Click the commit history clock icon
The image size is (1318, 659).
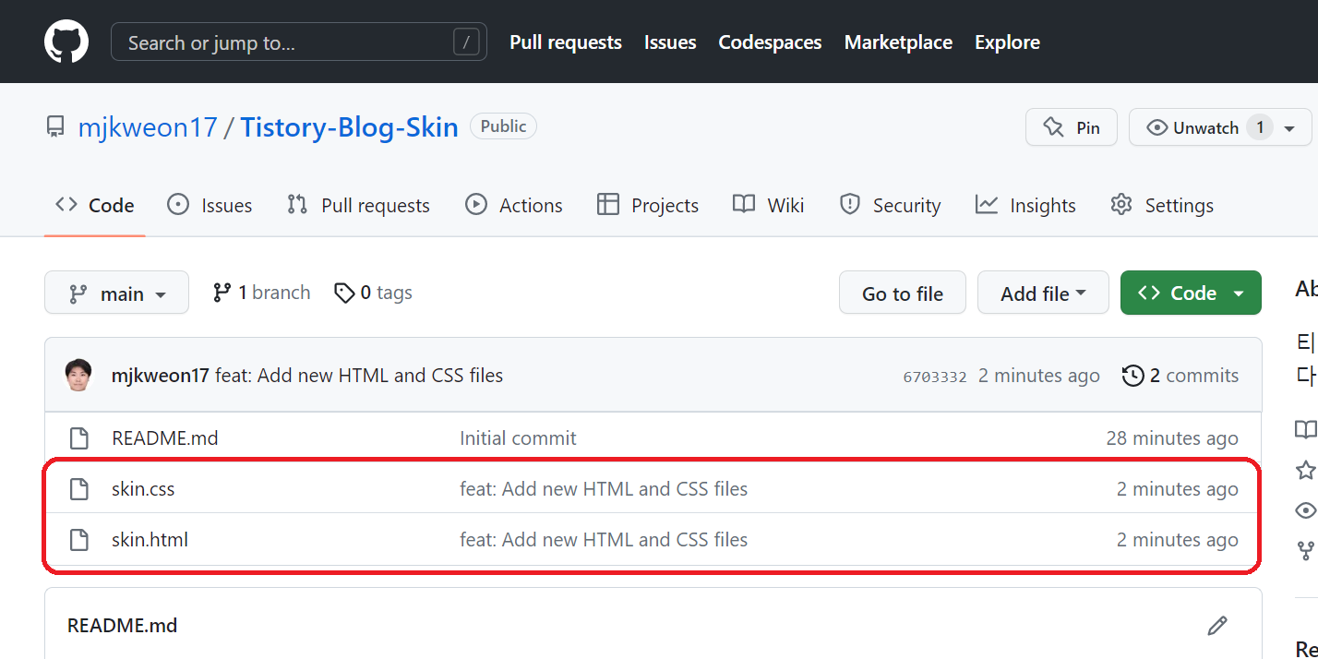pyautogui.click(x=1133, y=376)
